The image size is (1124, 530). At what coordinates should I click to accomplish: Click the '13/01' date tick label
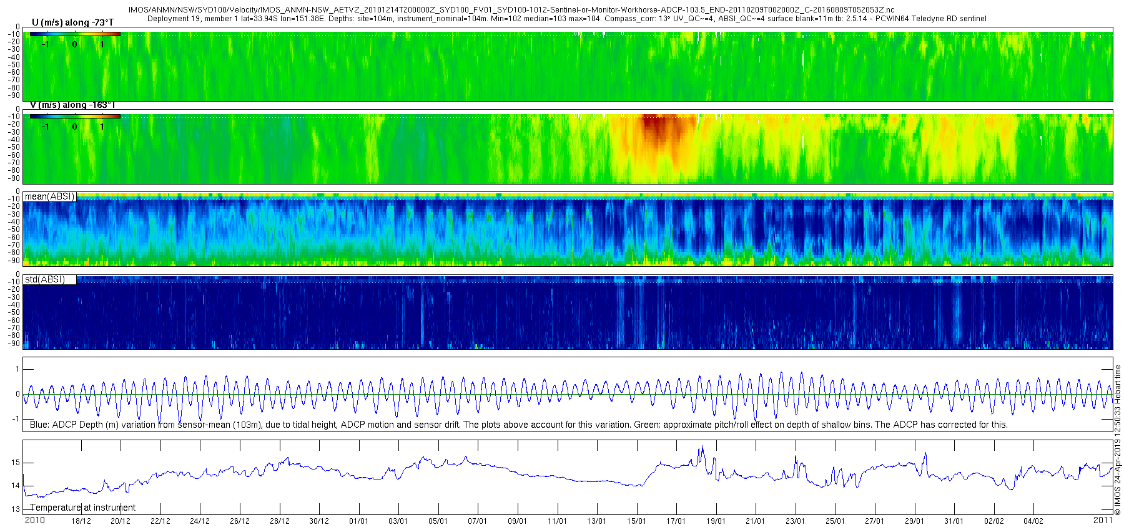coord(597,521)
